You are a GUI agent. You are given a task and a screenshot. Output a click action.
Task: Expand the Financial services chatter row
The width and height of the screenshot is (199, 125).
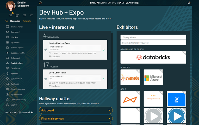tap(76, 119)
